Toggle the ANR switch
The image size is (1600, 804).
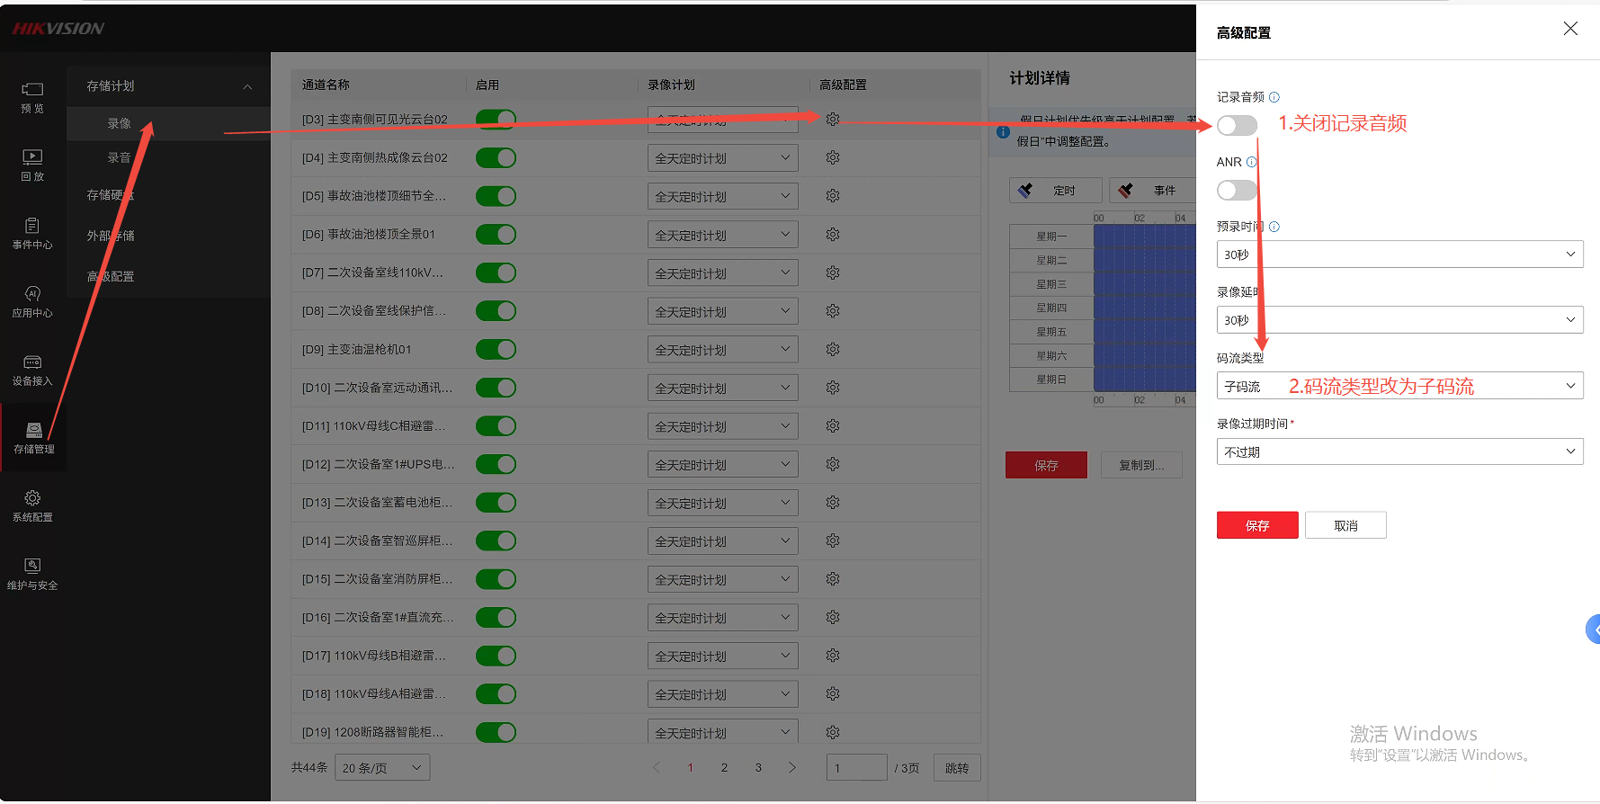pos(1237,191)
